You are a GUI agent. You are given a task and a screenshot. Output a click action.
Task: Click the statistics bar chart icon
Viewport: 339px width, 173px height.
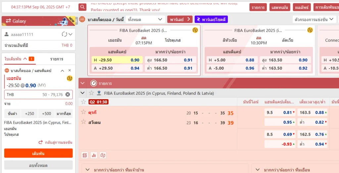point(94,155)
